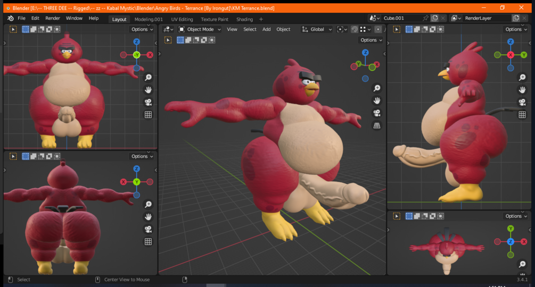The height and width of the screenshot is (287, 535).
Task: Click the RenderLayer name field
Action: pyautogui.click(x=487, y=18)
